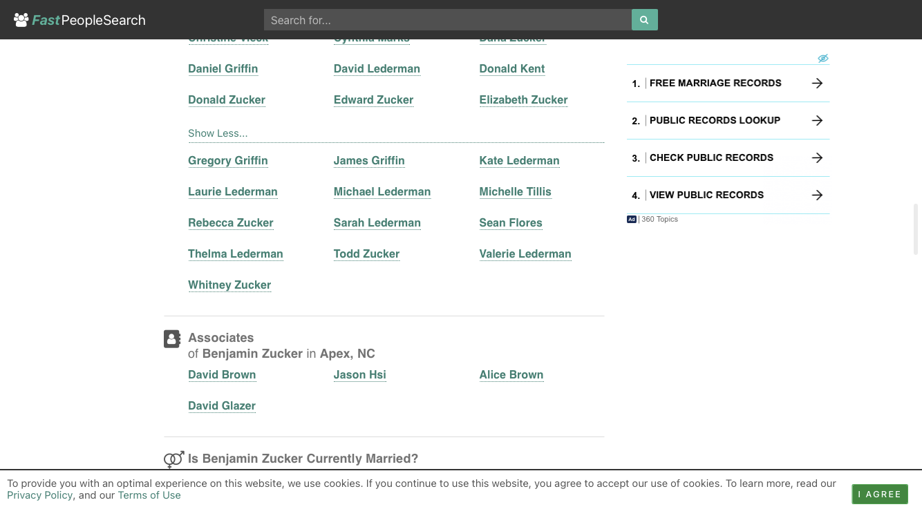Open Elizabeth Zucker's record
Viewport: 922px width, 518px height.
(x=523, y=99)
